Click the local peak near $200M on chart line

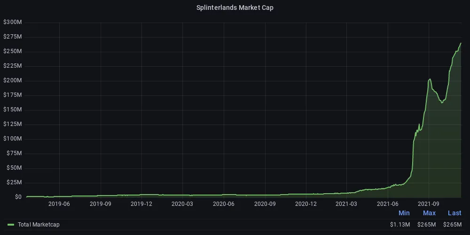430,79
